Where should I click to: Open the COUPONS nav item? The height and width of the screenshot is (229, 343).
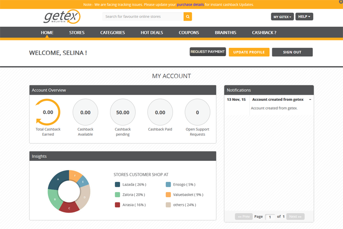189,33
